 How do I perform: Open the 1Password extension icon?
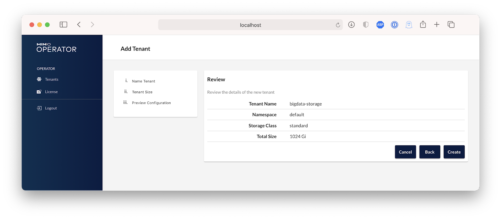tap(395, 25)
